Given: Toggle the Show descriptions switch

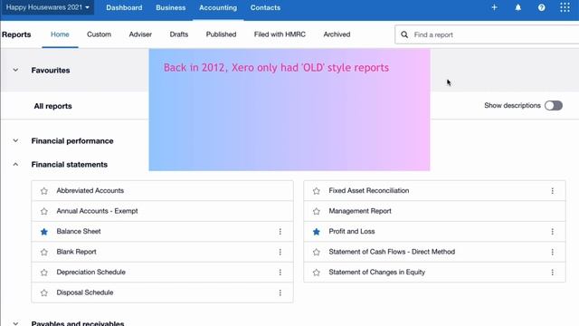Looking at the screenshot, I should click(553, 106).
